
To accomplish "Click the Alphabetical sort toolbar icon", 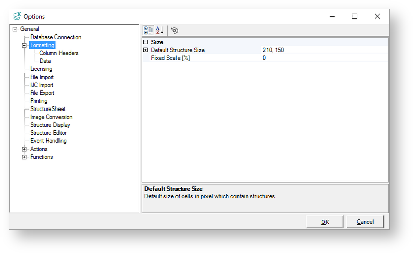I will 160,30.
